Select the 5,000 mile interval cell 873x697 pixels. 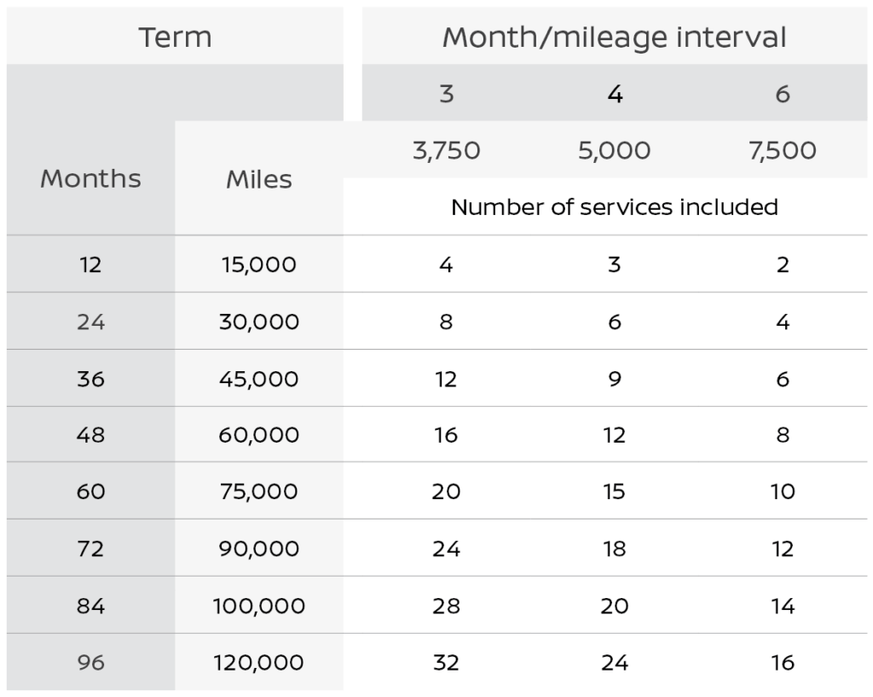coord(614,151)
